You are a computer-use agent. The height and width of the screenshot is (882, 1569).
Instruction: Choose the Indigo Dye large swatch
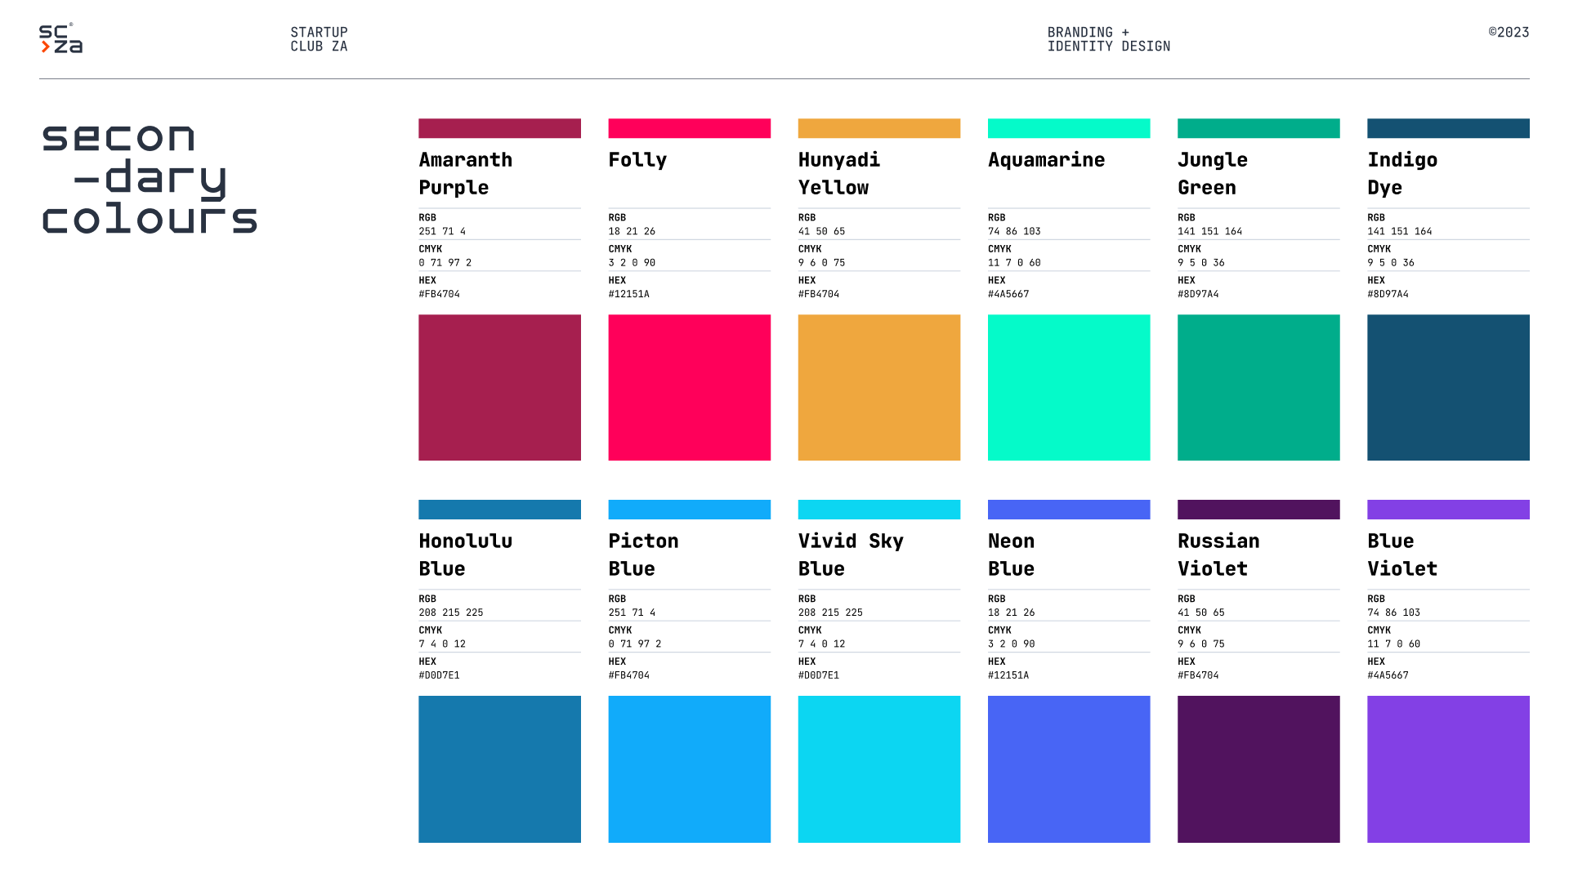(1447, 387)
